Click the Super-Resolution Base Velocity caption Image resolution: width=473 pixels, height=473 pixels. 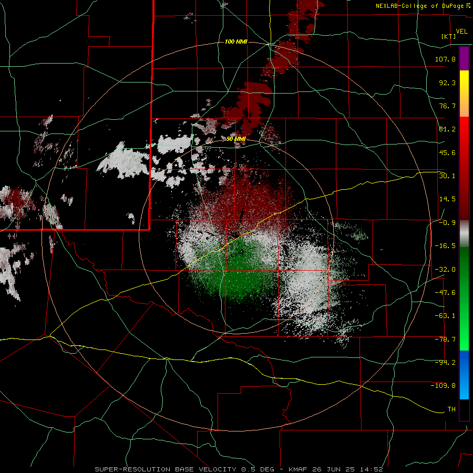[239, 469]
